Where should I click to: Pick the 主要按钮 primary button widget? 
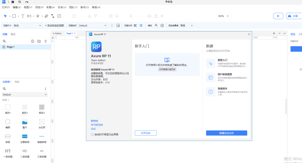(x=25, y=138)
